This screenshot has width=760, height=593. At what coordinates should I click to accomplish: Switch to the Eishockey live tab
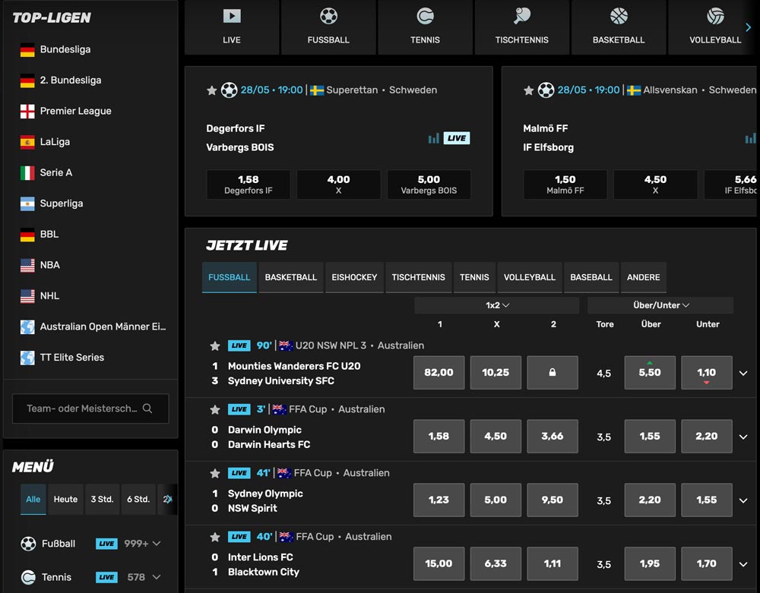354,277
